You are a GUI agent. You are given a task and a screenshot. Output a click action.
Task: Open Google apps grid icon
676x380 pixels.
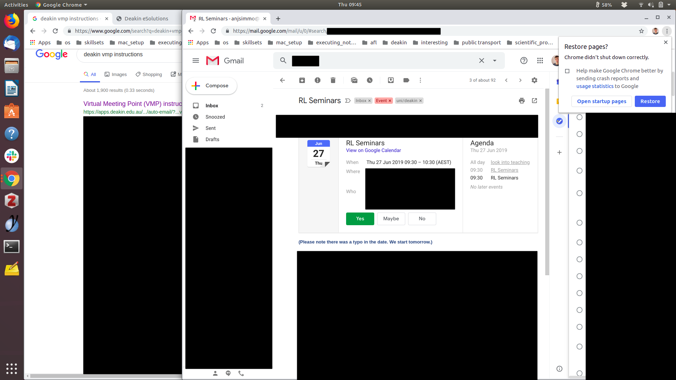click(540, 61)
